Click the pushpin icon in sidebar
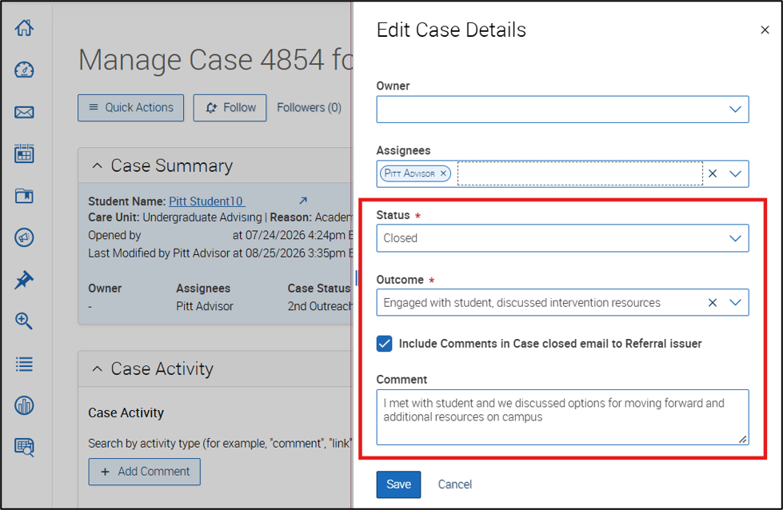The width and height of the screenshot is (783, 510). click(24, 280)
